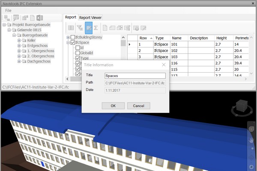Expand the Keller tree node
This screenshot has width=257, height=171.
click(x=19, y=41)
